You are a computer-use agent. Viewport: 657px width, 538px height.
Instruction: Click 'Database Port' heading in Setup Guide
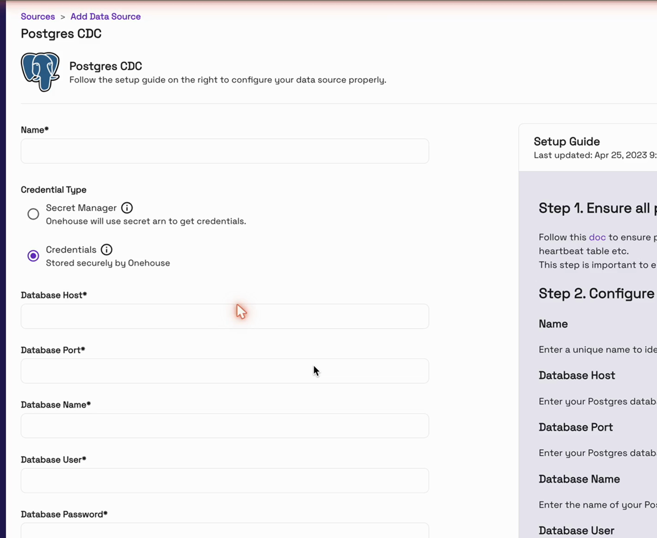(576, 427)
